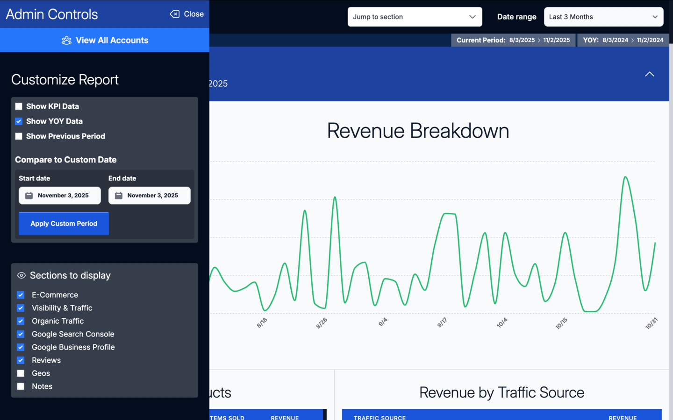Click the calendar icon in End date
Screen dimensions: 673x420
pyautogui.click(x=119, y=196)
